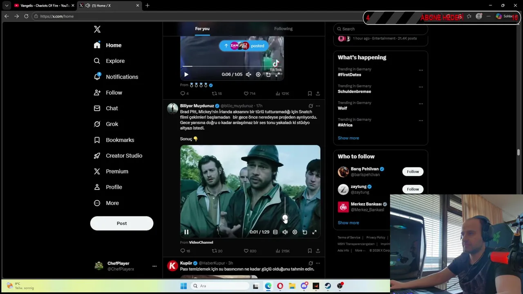
Task: Open the Terms of Service link
Action: [x=349, y=238]
